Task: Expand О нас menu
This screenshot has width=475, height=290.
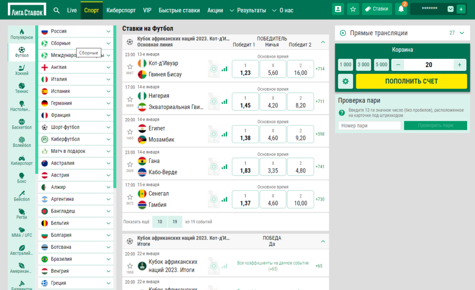Action: click(282, 10)
